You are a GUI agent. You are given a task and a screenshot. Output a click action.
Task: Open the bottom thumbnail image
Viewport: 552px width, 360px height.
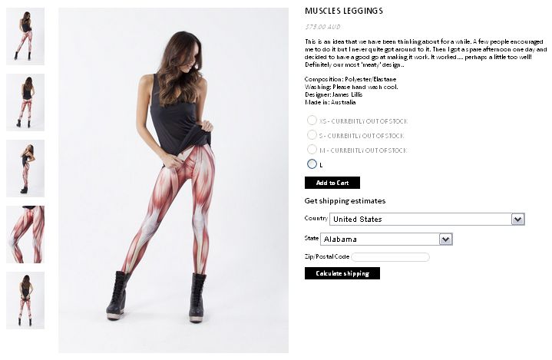click(25, 300)
